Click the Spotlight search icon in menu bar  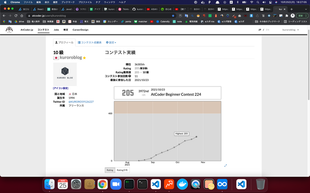[258, 2]
